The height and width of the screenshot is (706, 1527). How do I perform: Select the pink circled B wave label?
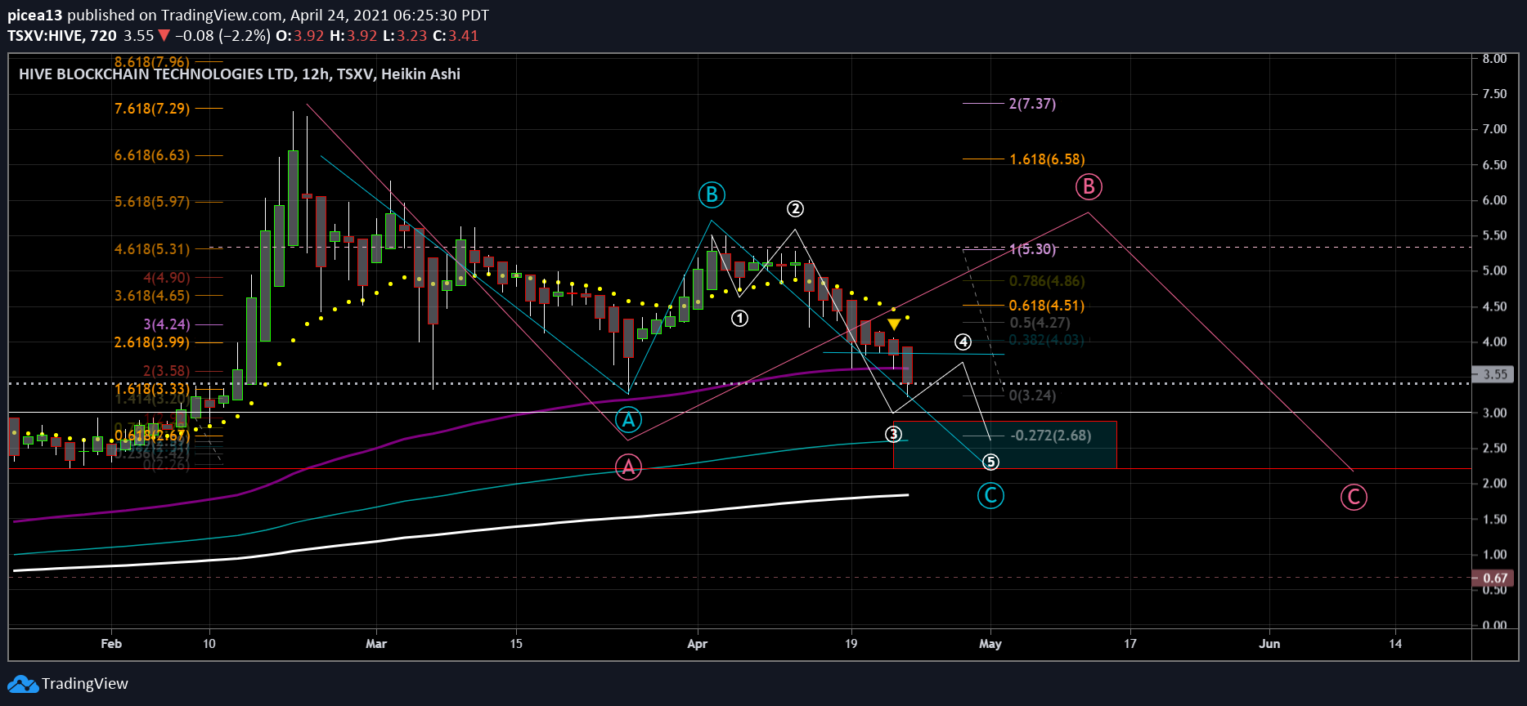tap(1089, 186)
